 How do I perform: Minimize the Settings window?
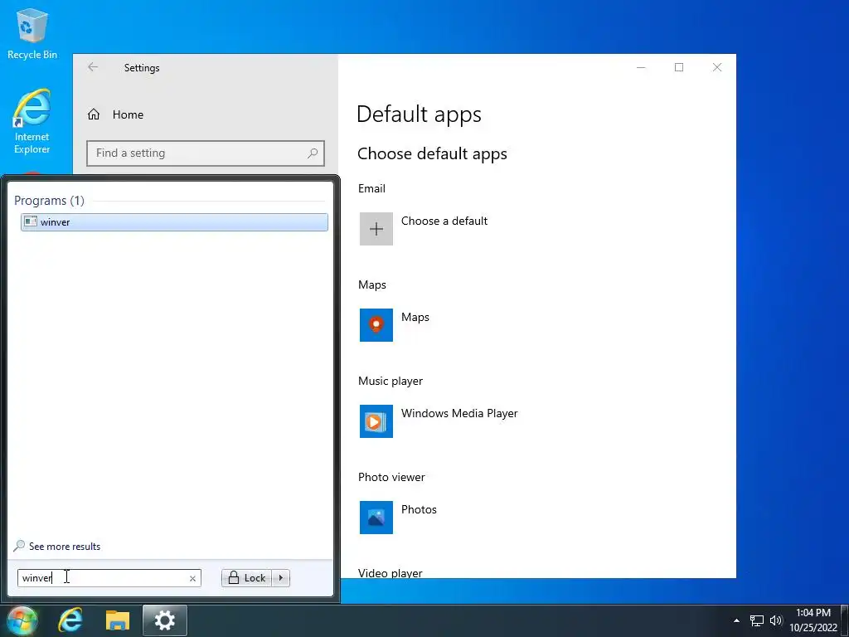[641, 67]
